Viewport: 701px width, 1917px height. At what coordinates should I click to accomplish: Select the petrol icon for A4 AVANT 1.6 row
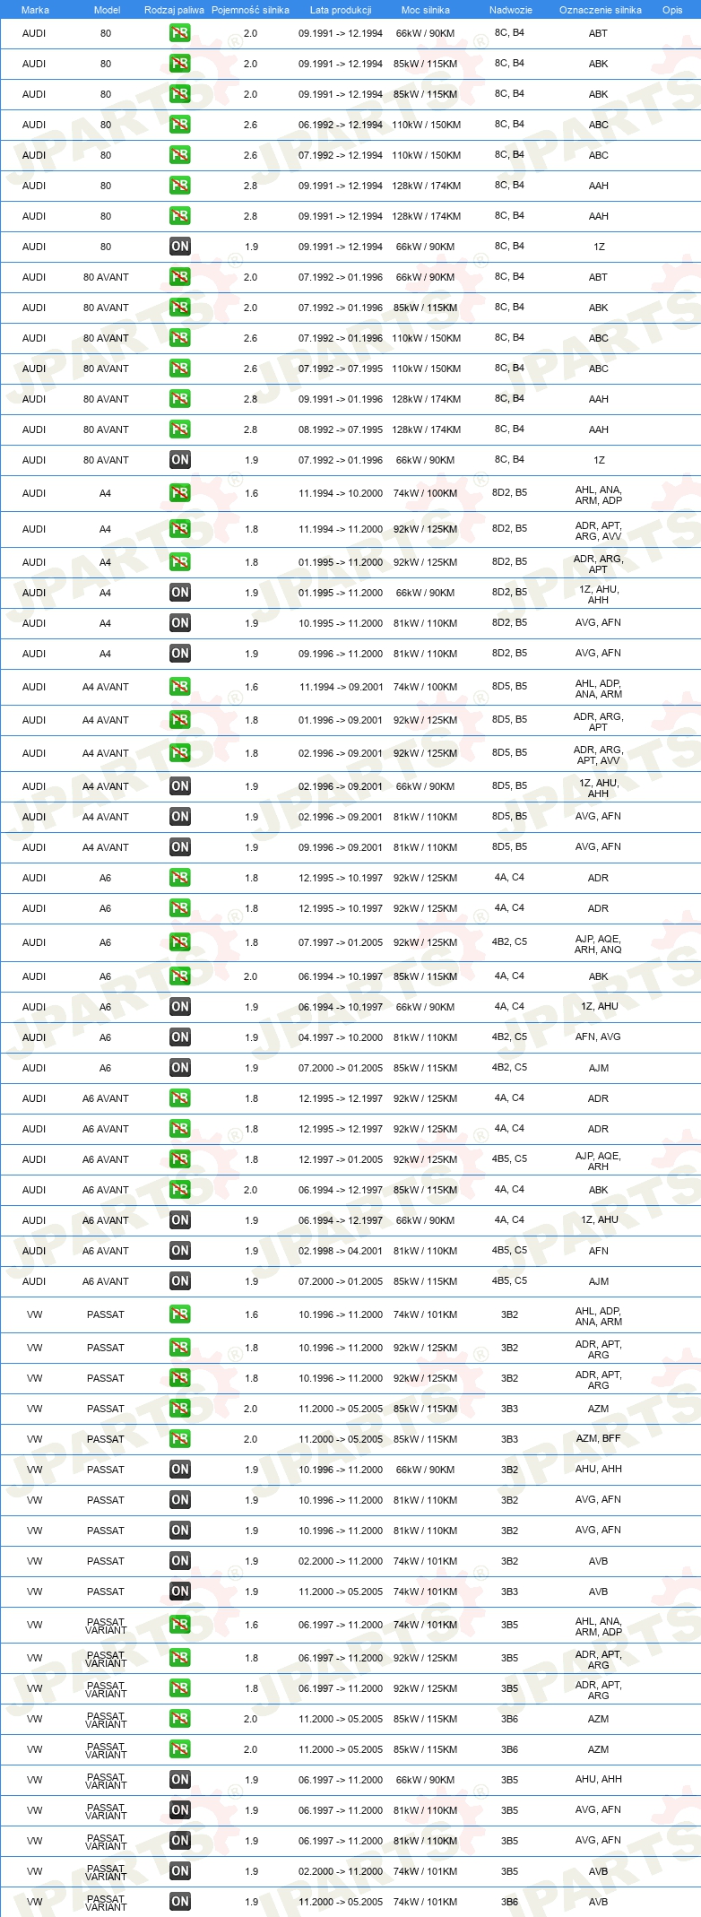180,687
